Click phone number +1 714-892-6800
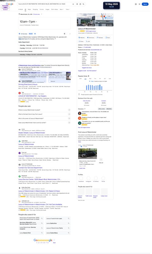152x254 pixels. 87,47
